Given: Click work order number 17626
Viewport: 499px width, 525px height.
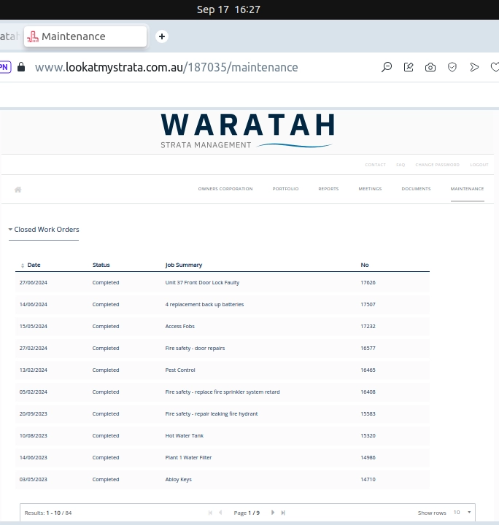Looking at the screenshot, I should pos(368,283).
